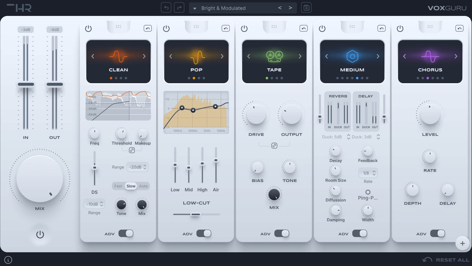
Task: Redo change using top toolbar arrow
Action: 179,8
